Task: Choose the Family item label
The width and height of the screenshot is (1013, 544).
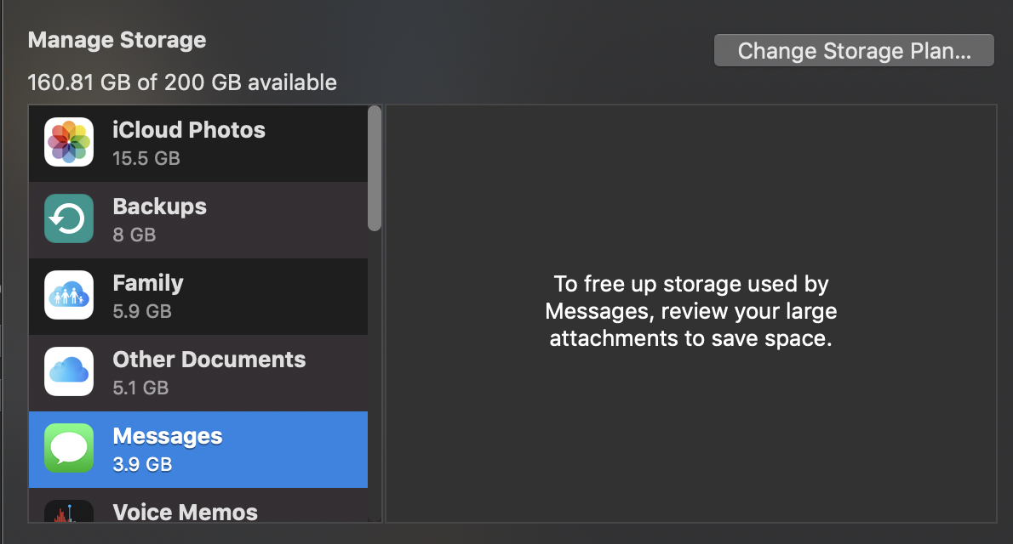Action: click(x=148, y=283)
